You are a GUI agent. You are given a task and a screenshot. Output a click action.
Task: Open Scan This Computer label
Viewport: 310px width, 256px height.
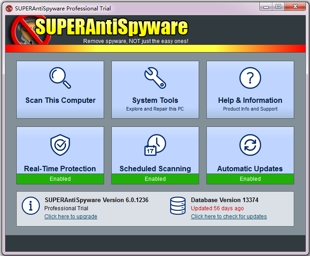(x=60, y=101)
